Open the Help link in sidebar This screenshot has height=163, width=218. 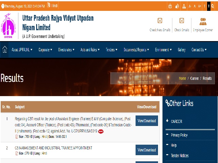(x=174, y=145)
